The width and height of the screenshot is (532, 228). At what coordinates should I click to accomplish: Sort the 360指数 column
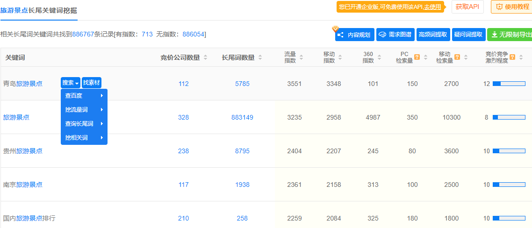pos(379,57)
